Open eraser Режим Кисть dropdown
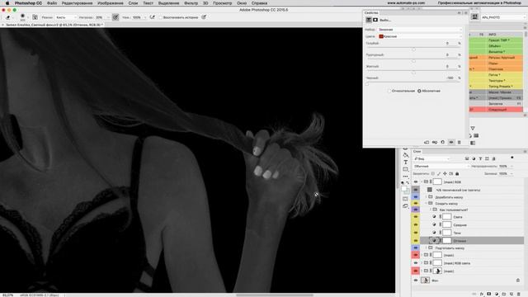The width and height of the screenshot is (528, 297). [x=66, y=17]
